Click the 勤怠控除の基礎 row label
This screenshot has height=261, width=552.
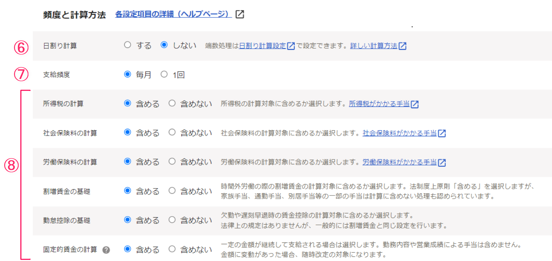[67, 220]
